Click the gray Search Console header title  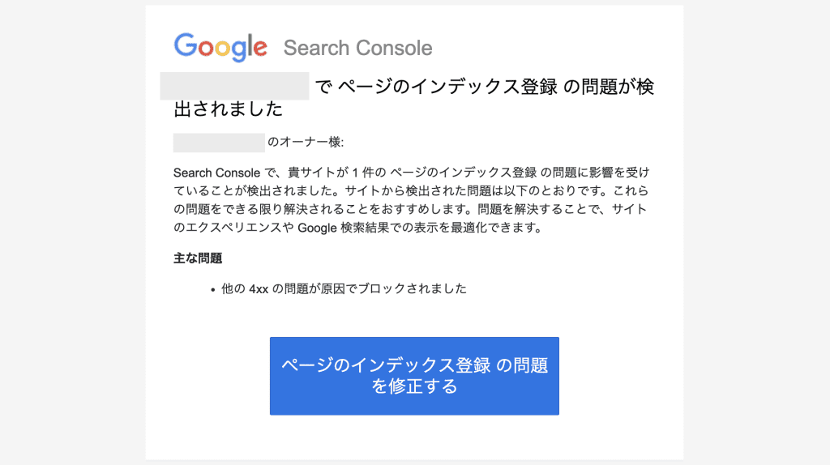pos(357,48)
